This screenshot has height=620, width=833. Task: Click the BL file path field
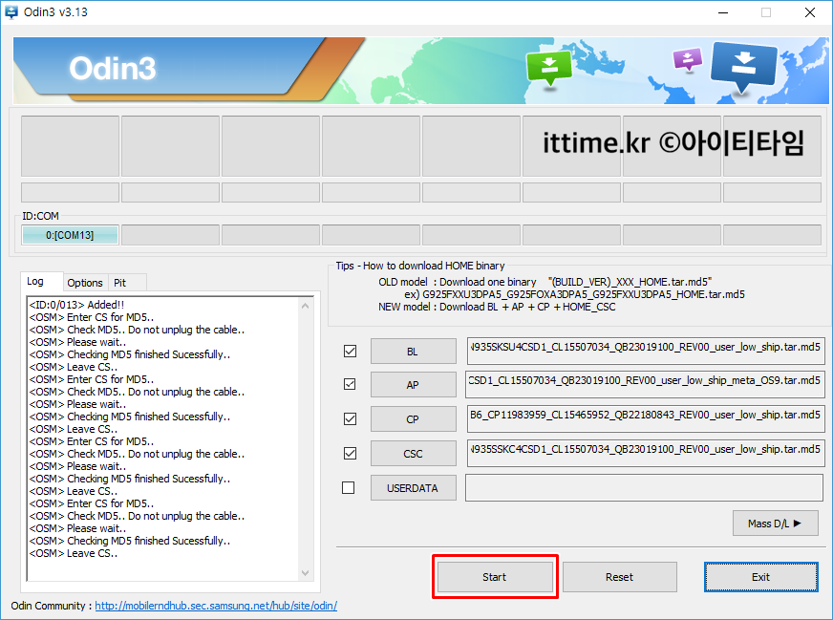pyautogui.click(x=646, y=351)
